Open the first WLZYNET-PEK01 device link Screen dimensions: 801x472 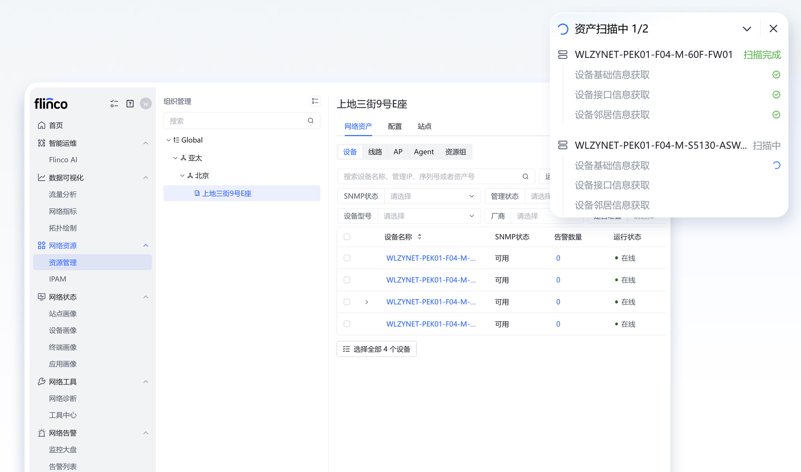click(x=431, y=258)
